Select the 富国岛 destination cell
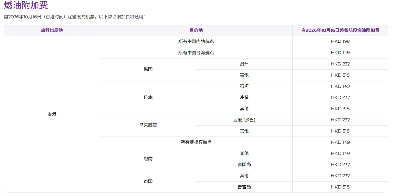Viewport: 395px width, 196px height. [244, 164]
